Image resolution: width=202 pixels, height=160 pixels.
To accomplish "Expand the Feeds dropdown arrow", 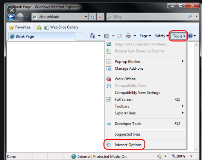I will [113, 36].
